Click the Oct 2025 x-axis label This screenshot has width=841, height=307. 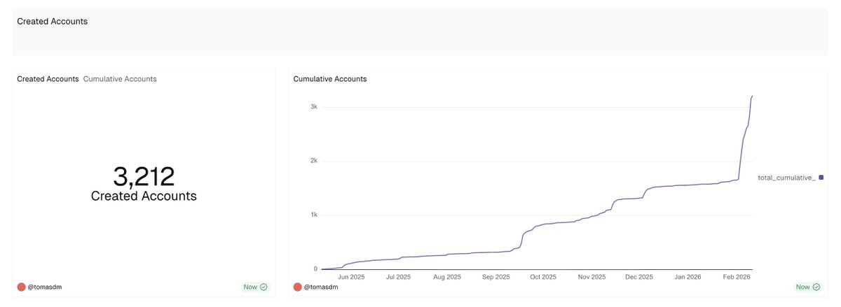click(x=543, y=277)
